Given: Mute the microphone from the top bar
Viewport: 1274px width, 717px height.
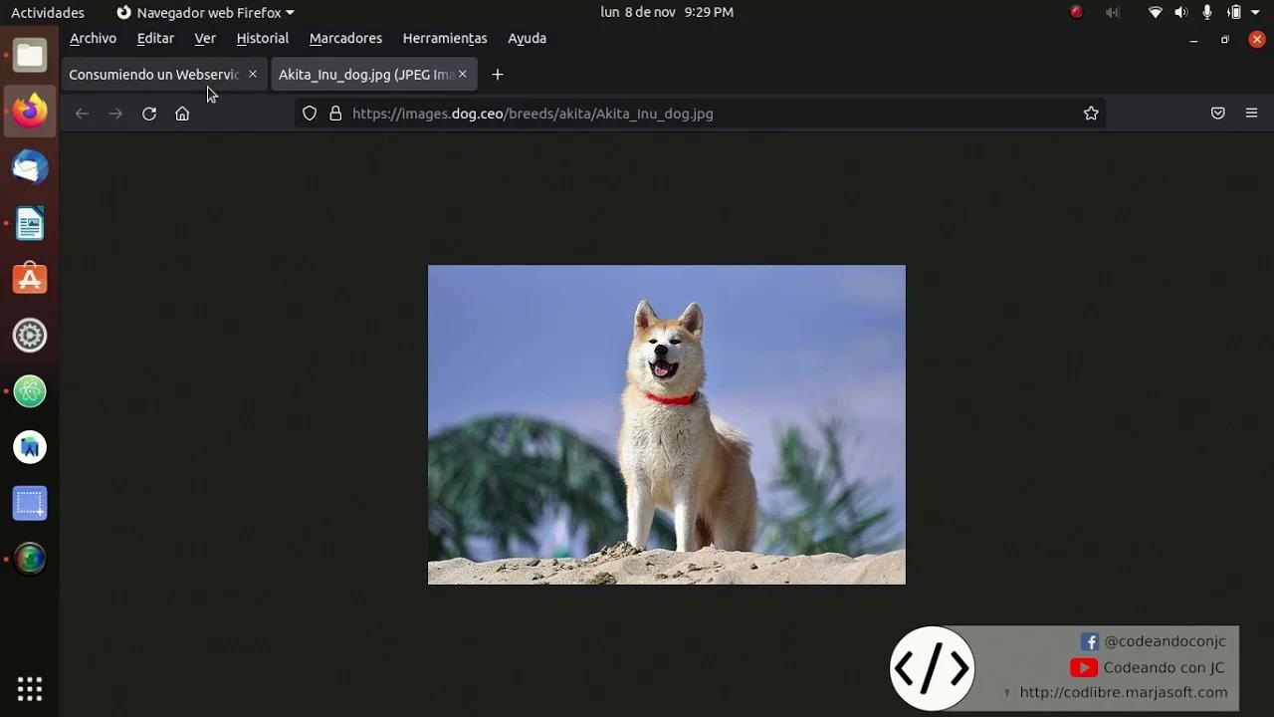Looking at the screenshot, I should point(1206,12).
